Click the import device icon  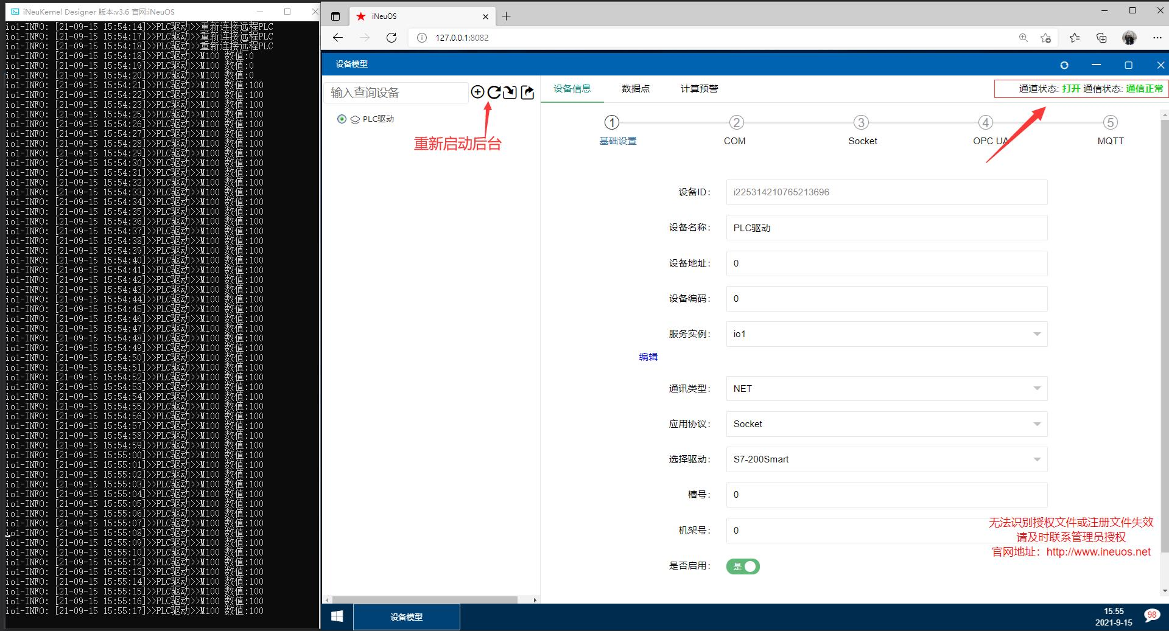(x=510, y=92)
